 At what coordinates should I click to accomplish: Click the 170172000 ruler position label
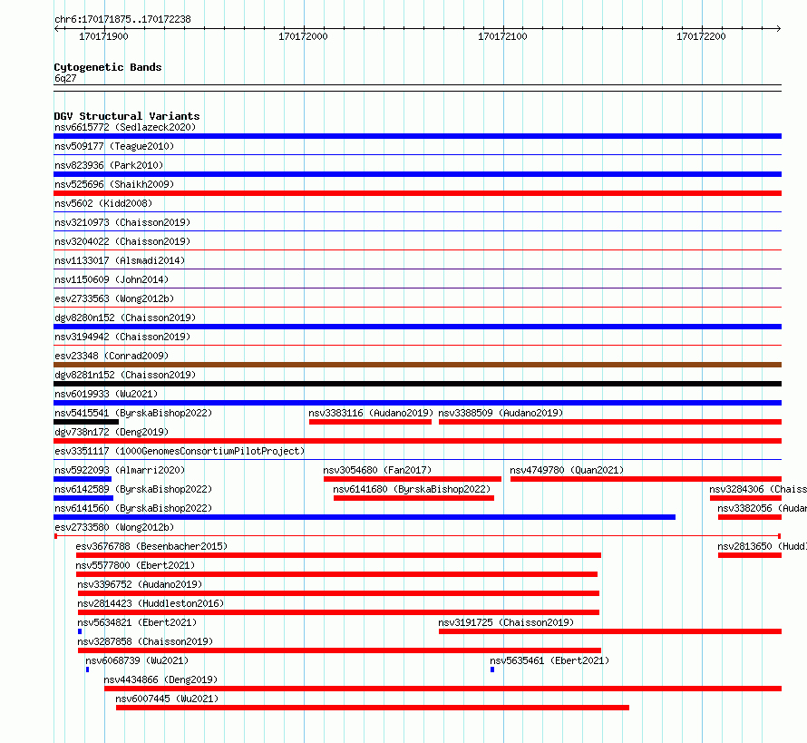[303, 36]
